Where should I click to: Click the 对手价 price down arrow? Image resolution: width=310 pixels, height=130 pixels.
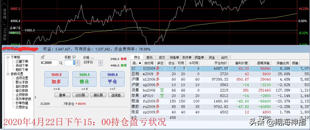[100, 64]
